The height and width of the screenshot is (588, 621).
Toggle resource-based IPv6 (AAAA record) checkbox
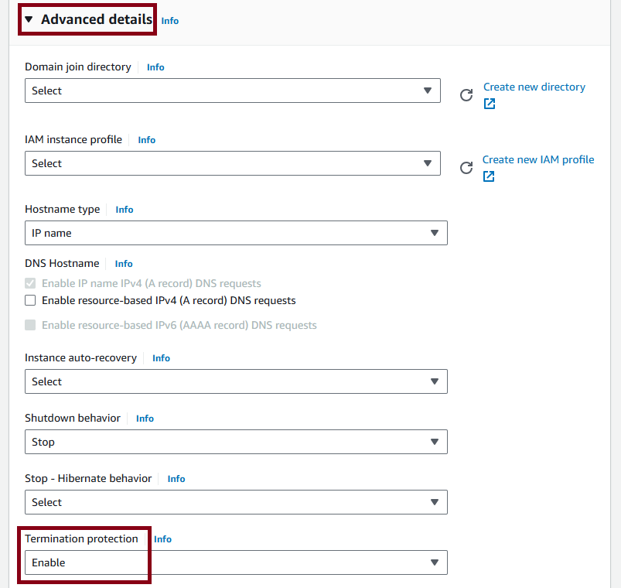(x=30, y=325)
